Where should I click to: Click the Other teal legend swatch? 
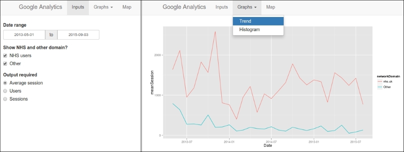point(380,87)
